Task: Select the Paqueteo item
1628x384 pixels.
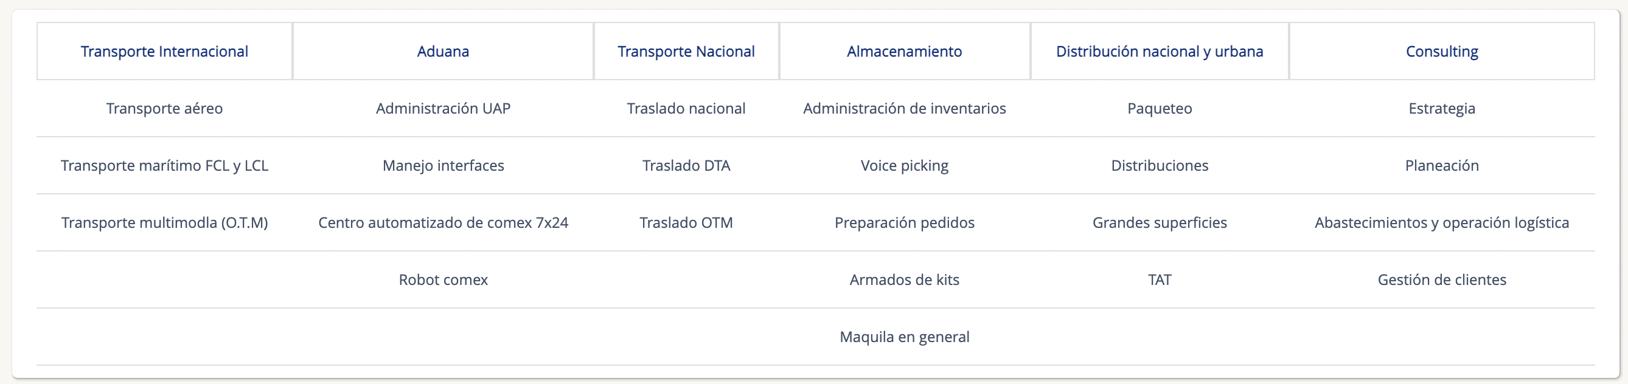Action: click(1159, 109)
